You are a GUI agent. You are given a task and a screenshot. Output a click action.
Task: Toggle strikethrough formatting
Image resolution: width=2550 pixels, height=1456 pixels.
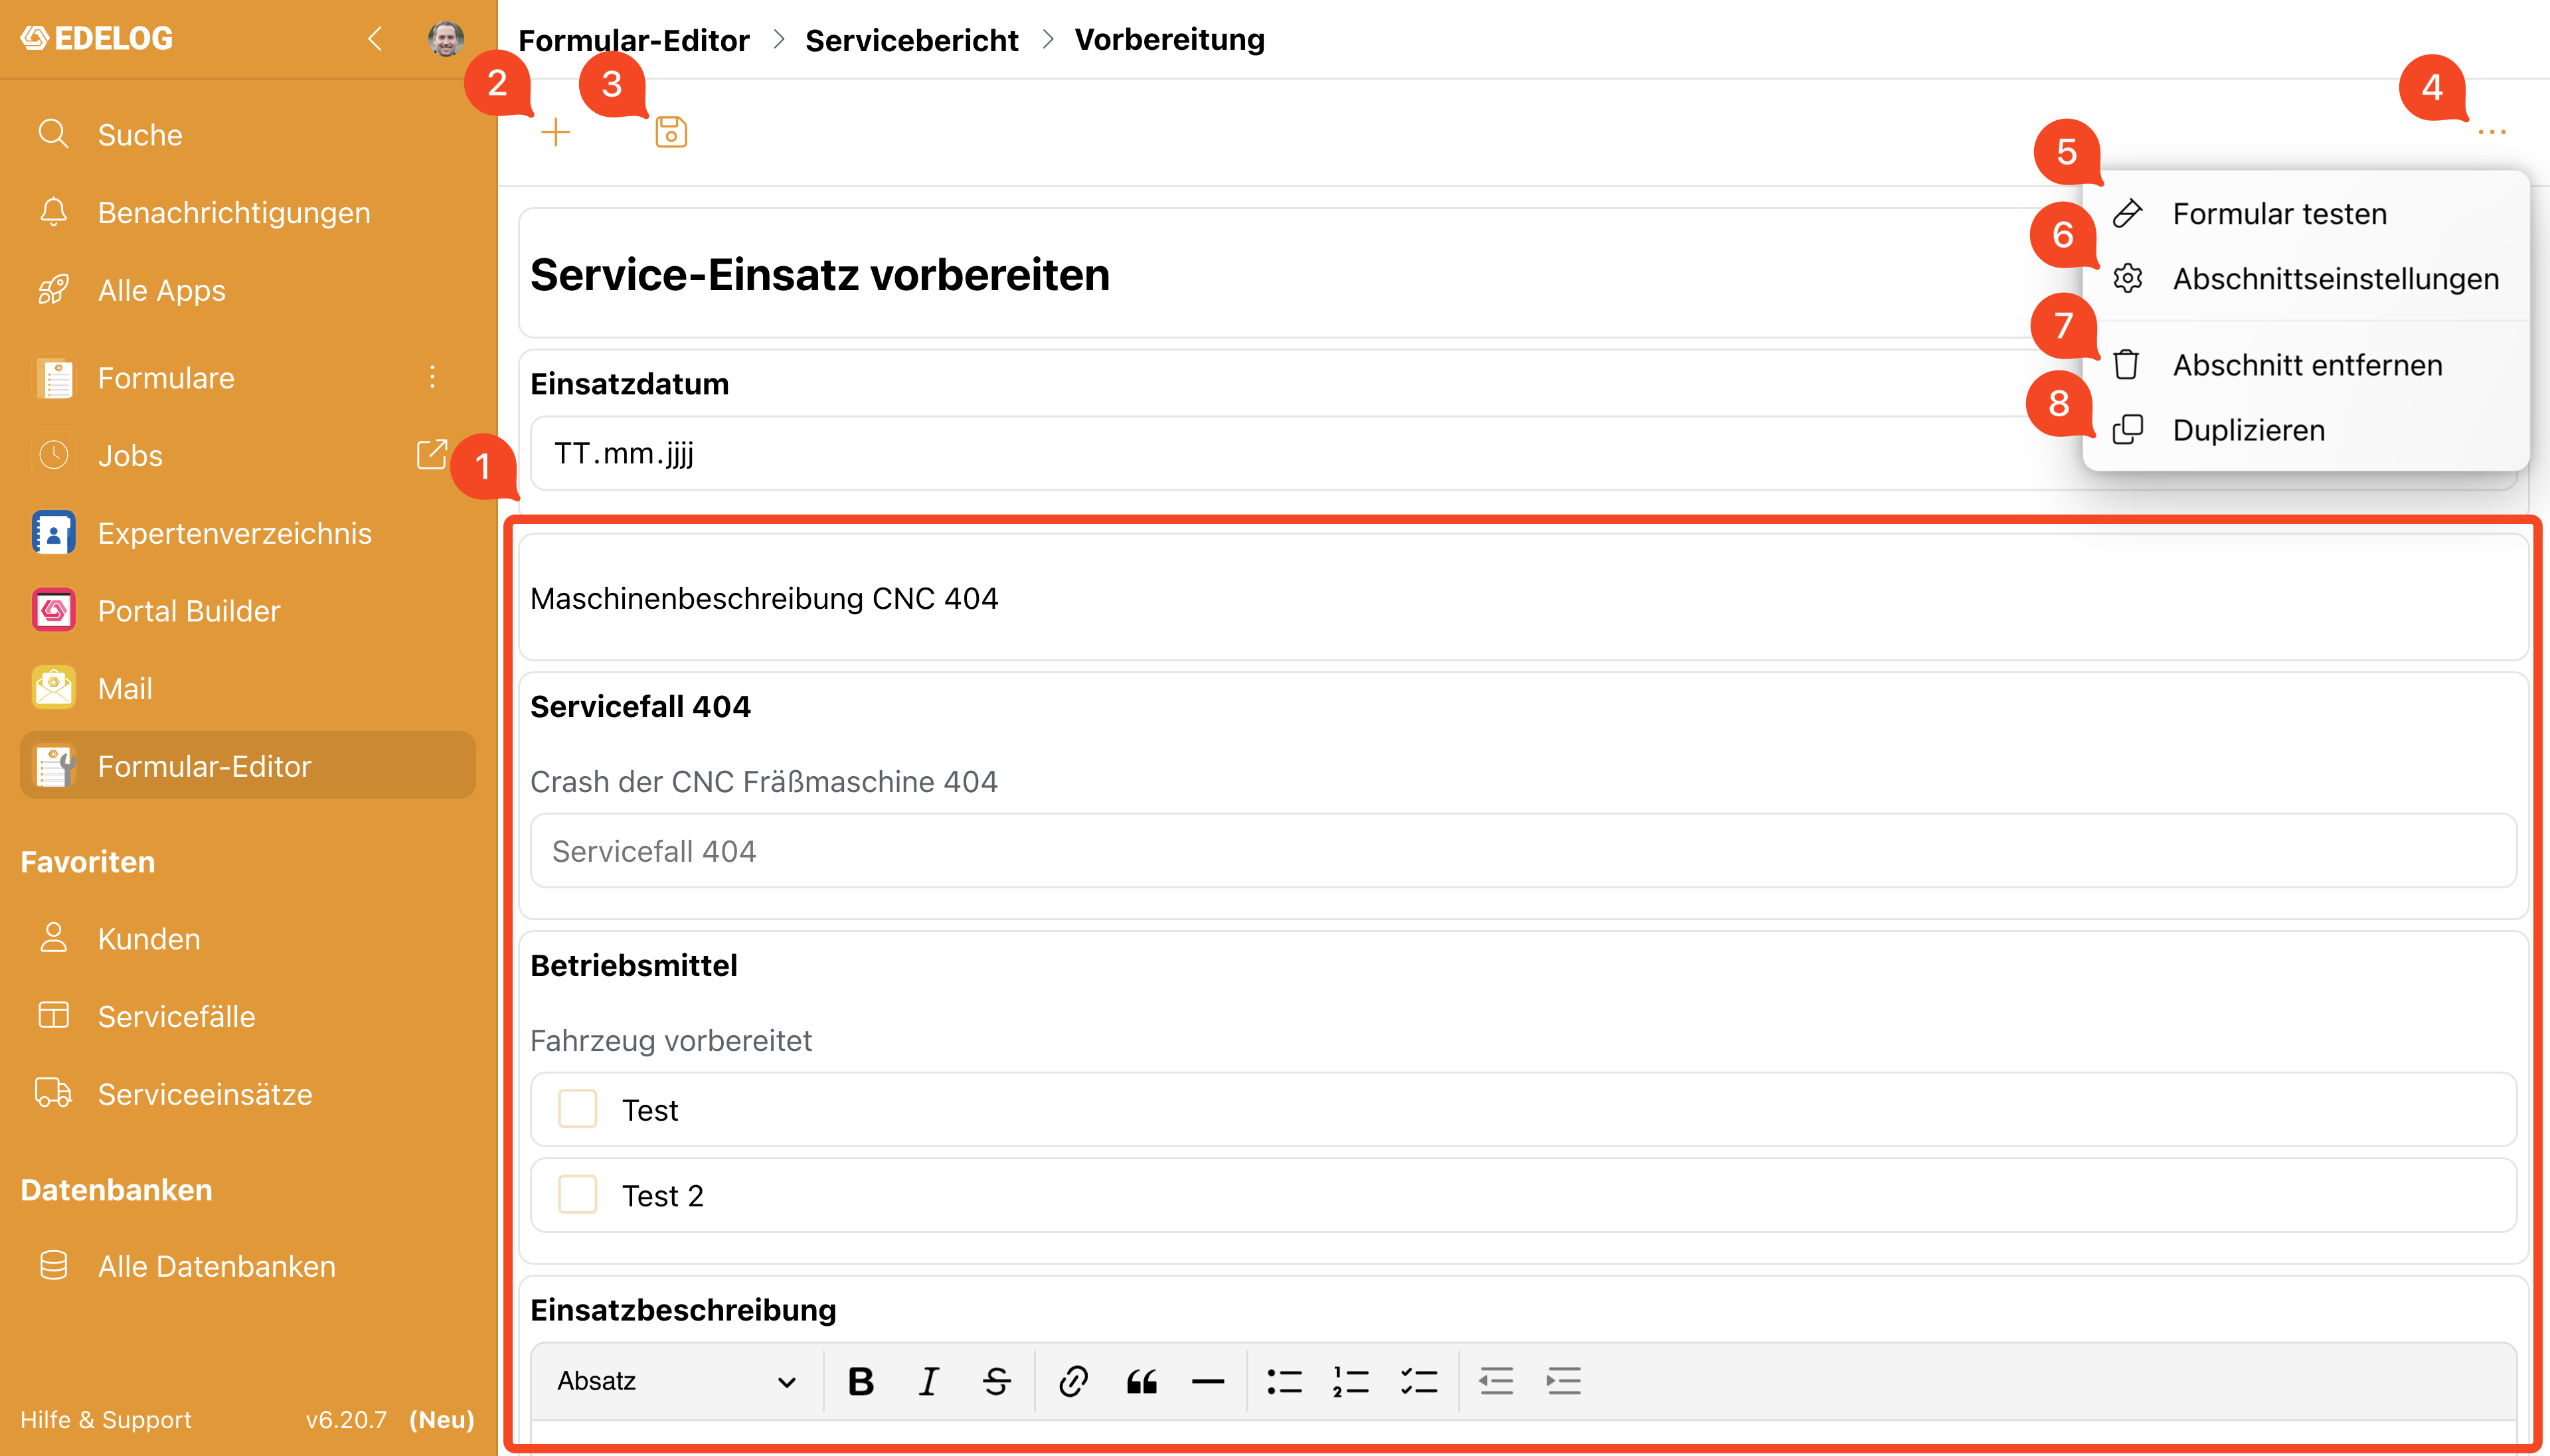(x=997, y=1381)
